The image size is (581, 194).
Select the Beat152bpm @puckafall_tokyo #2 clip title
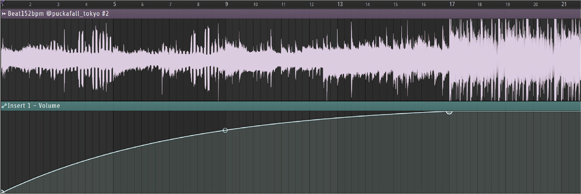[x=58, y=14]
